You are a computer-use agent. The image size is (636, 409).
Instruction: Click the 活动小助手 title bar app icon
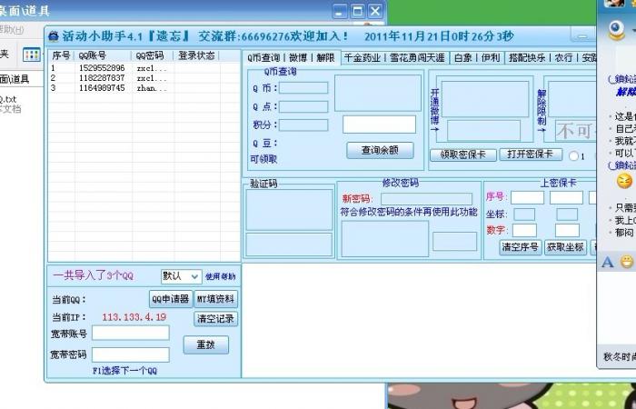tap(54, 36)
